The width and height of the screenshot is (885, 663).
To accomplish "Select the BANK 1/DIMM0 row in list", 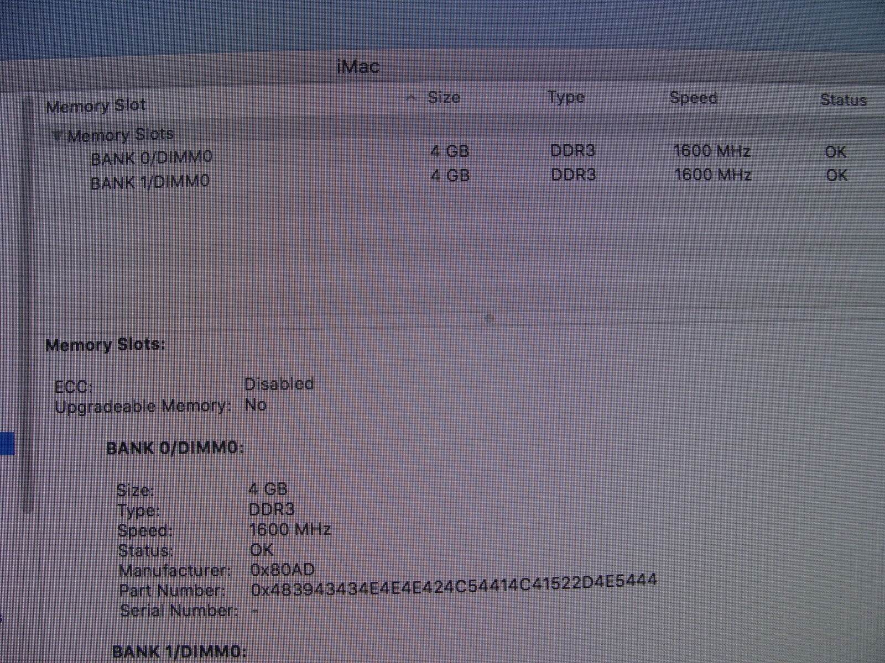I will tap(150, 182).
